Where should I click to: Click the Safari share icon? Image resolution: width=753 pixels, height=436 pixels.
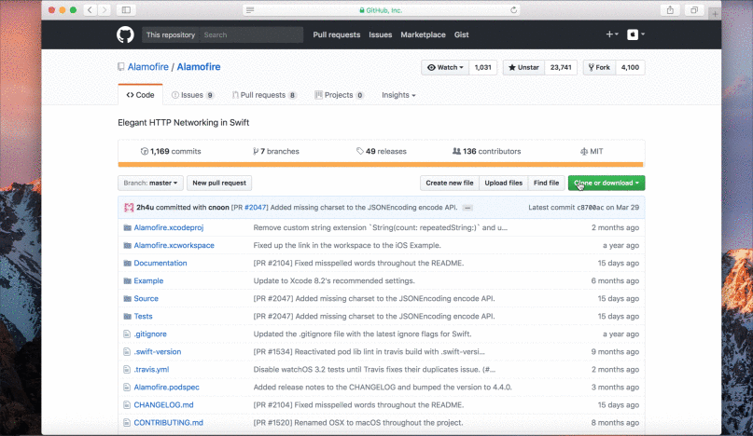[x=669, y=9]
